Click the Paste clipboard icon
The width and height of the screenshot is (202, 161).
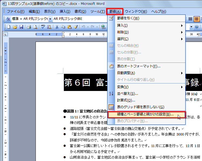point(69,27)
